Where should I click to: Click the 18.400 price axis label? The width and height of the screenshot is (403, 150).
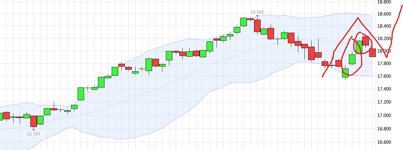[384, 26]
